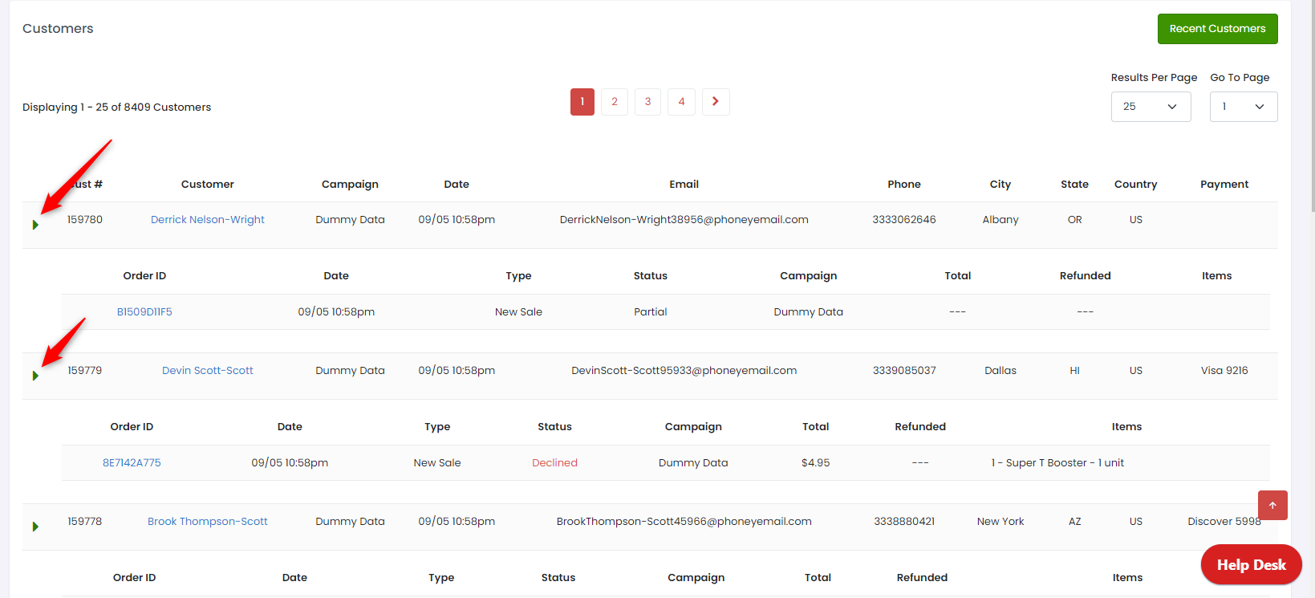Open customer Derrick Nelson-Wright profile
The image size is (1315, 598).
tap(208, 220)
